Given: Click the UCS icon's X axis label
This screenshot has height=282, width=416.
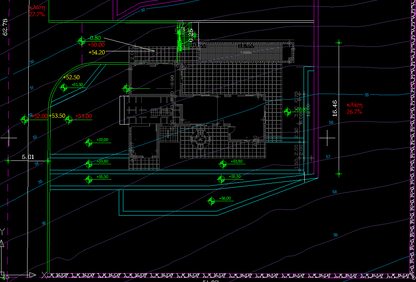Looking at the screenshot, I should point(44,274).
